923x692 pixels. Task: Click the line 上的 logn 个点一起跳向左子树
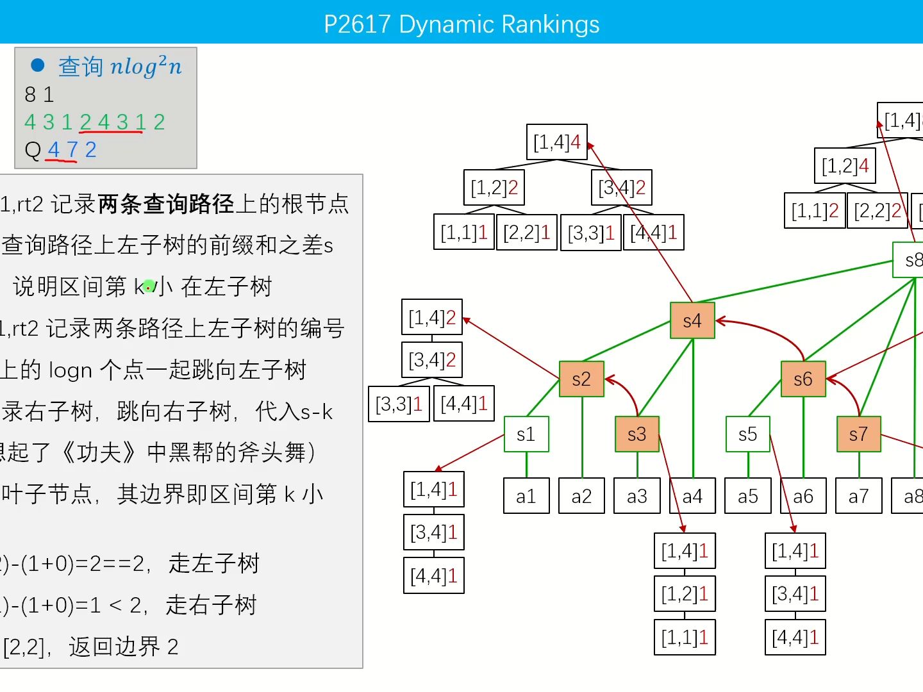[153, 370]
